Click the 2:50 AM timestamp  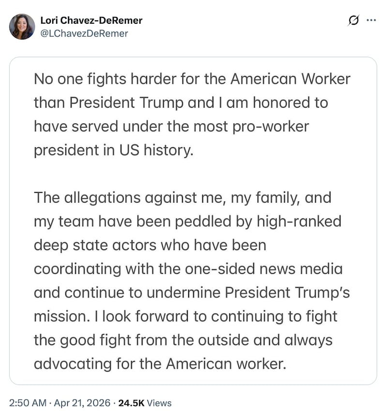pyautogui.click(x=27, y=403)
